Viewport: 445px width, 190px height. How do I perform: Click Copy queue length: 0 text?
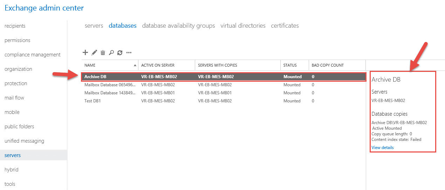[x=392, y=134]
